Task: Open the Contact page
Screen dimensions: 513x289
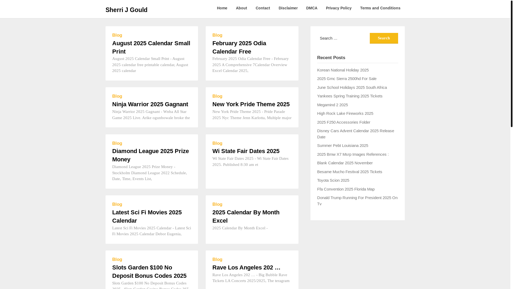Action: (263, 8)
